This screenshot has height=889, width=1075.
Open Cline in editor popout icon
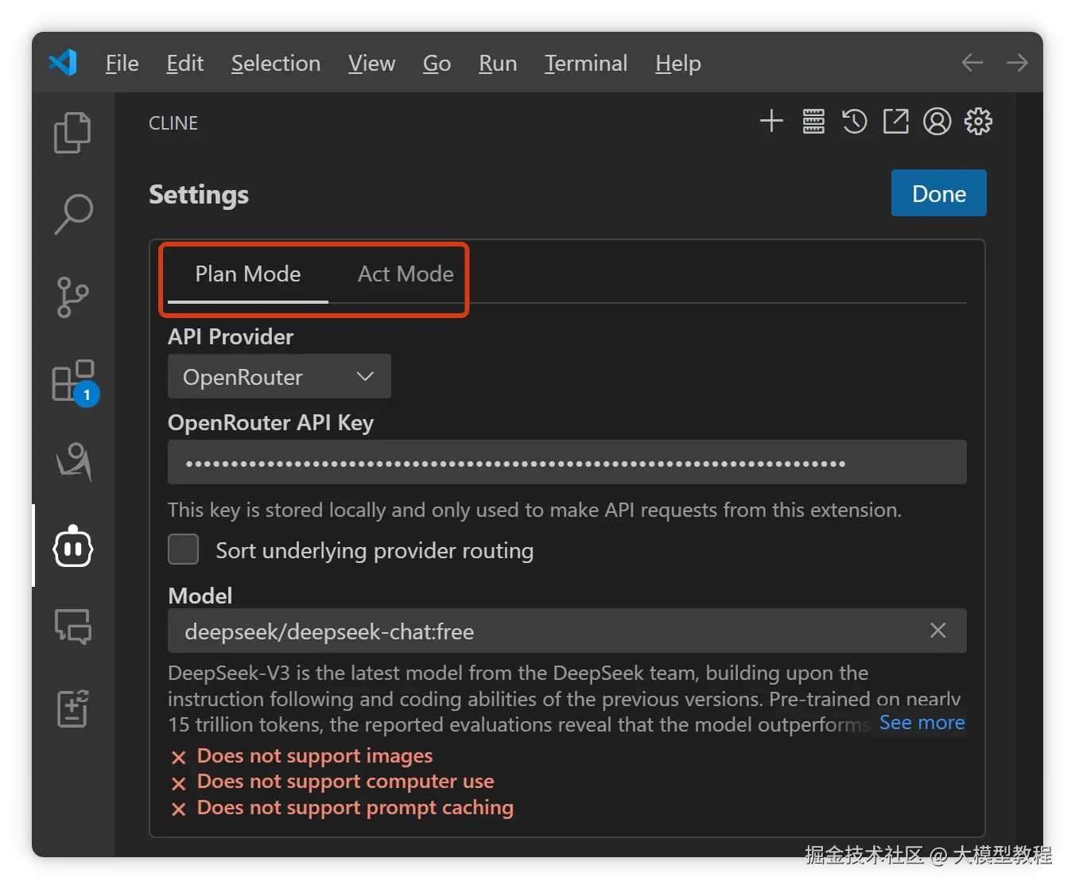click(x=896, y=122)
